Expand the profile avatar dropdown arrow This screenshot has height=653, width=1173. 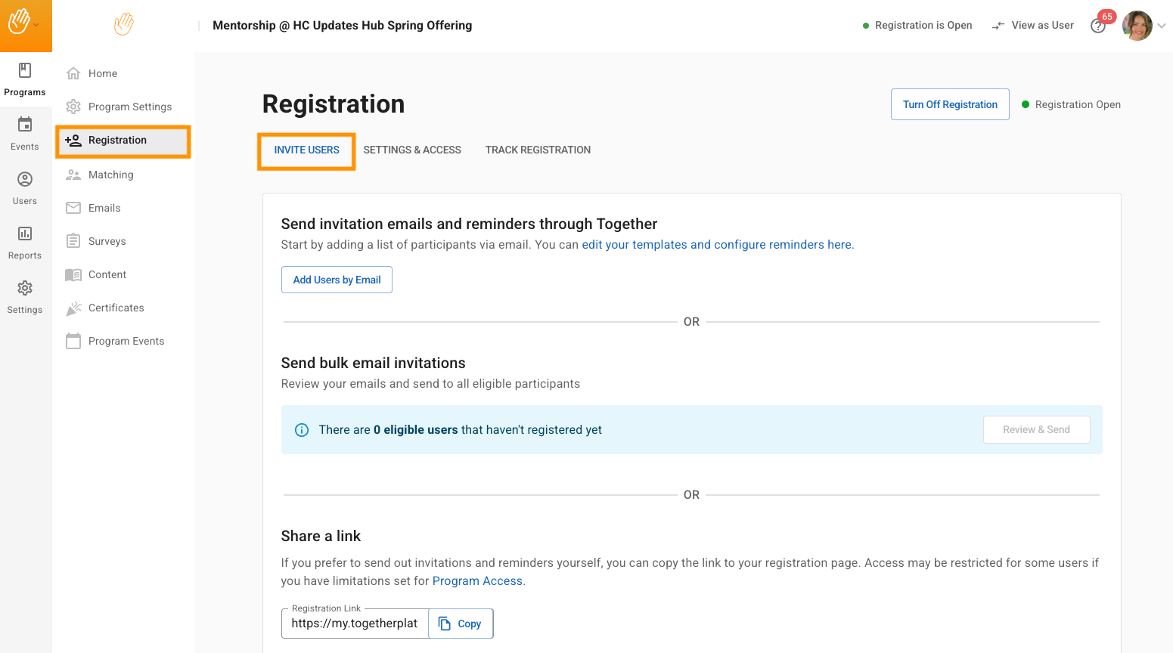[1162, 26]
